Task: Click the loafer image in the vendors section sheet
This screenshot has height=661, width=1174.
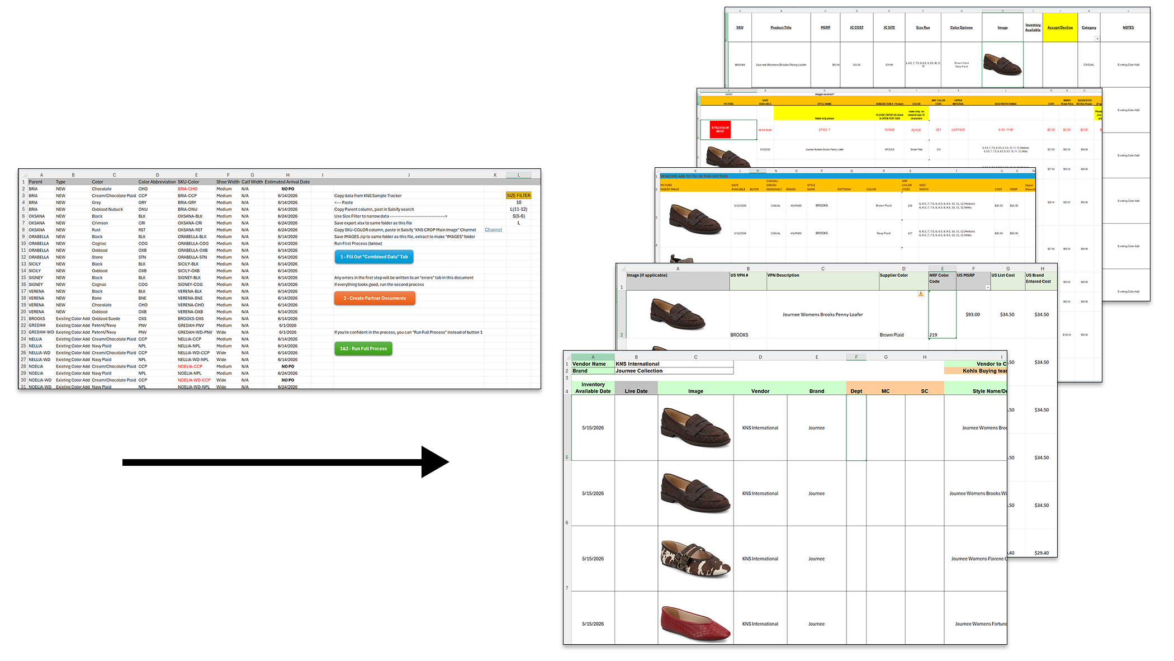Action: click(x=696, y=219)
